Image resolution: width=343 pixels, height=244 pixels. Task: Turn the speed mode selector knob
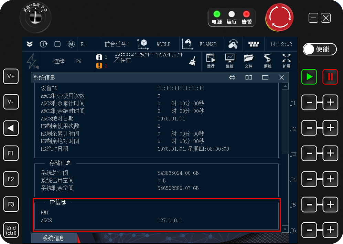pyautogui.click(x=35, y=17)
